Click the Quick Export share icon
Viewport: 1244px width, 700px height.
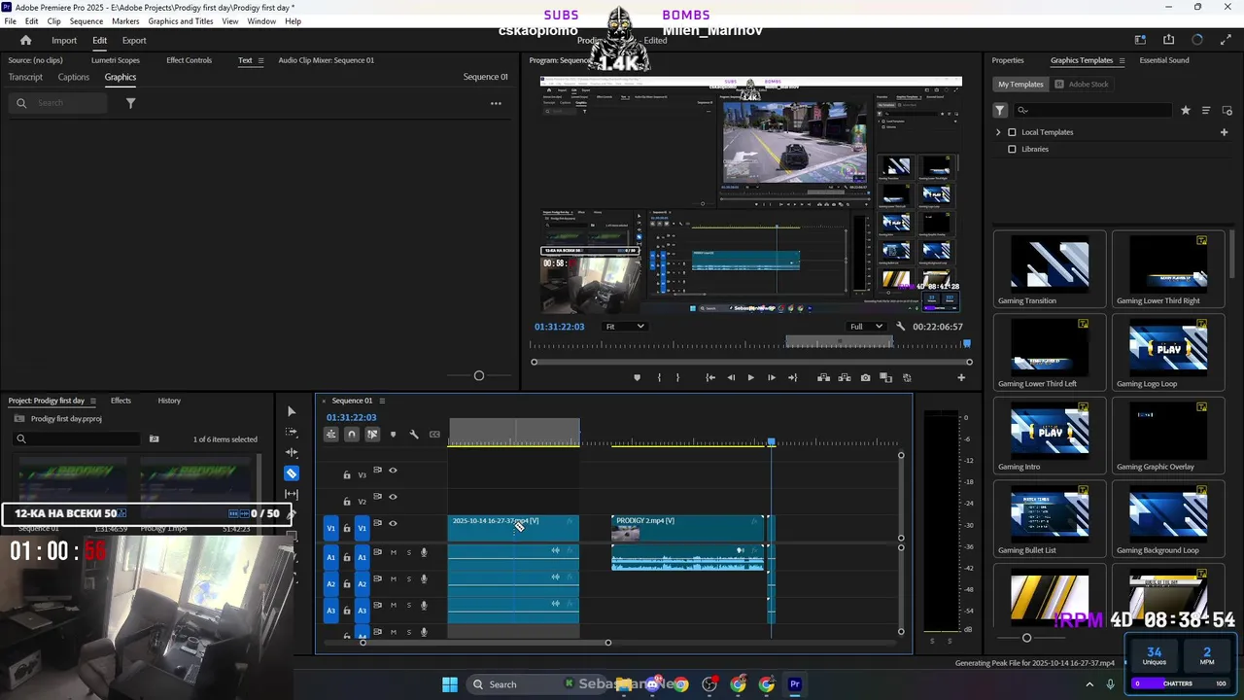1168,40
